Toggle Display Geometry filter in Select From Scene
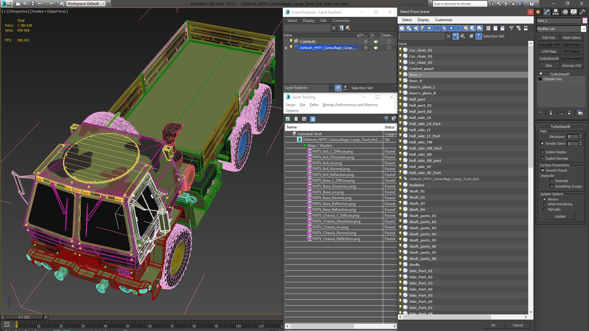Image resolution: width=589 pixels, height=331 pixels. click(x=402, y=28)
